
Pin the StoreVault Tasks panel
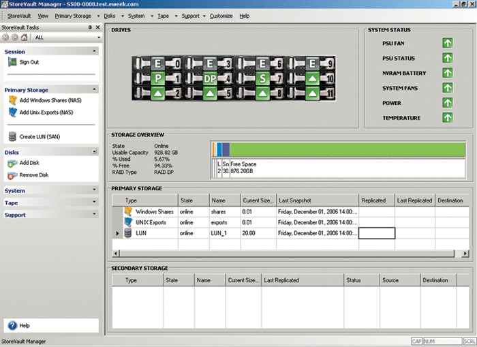point(90,27)
